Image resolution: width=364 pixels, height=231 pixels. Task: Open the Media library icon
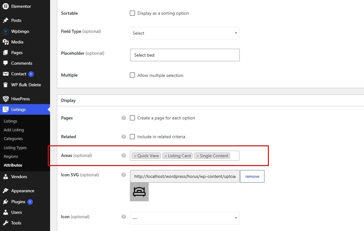6,42
